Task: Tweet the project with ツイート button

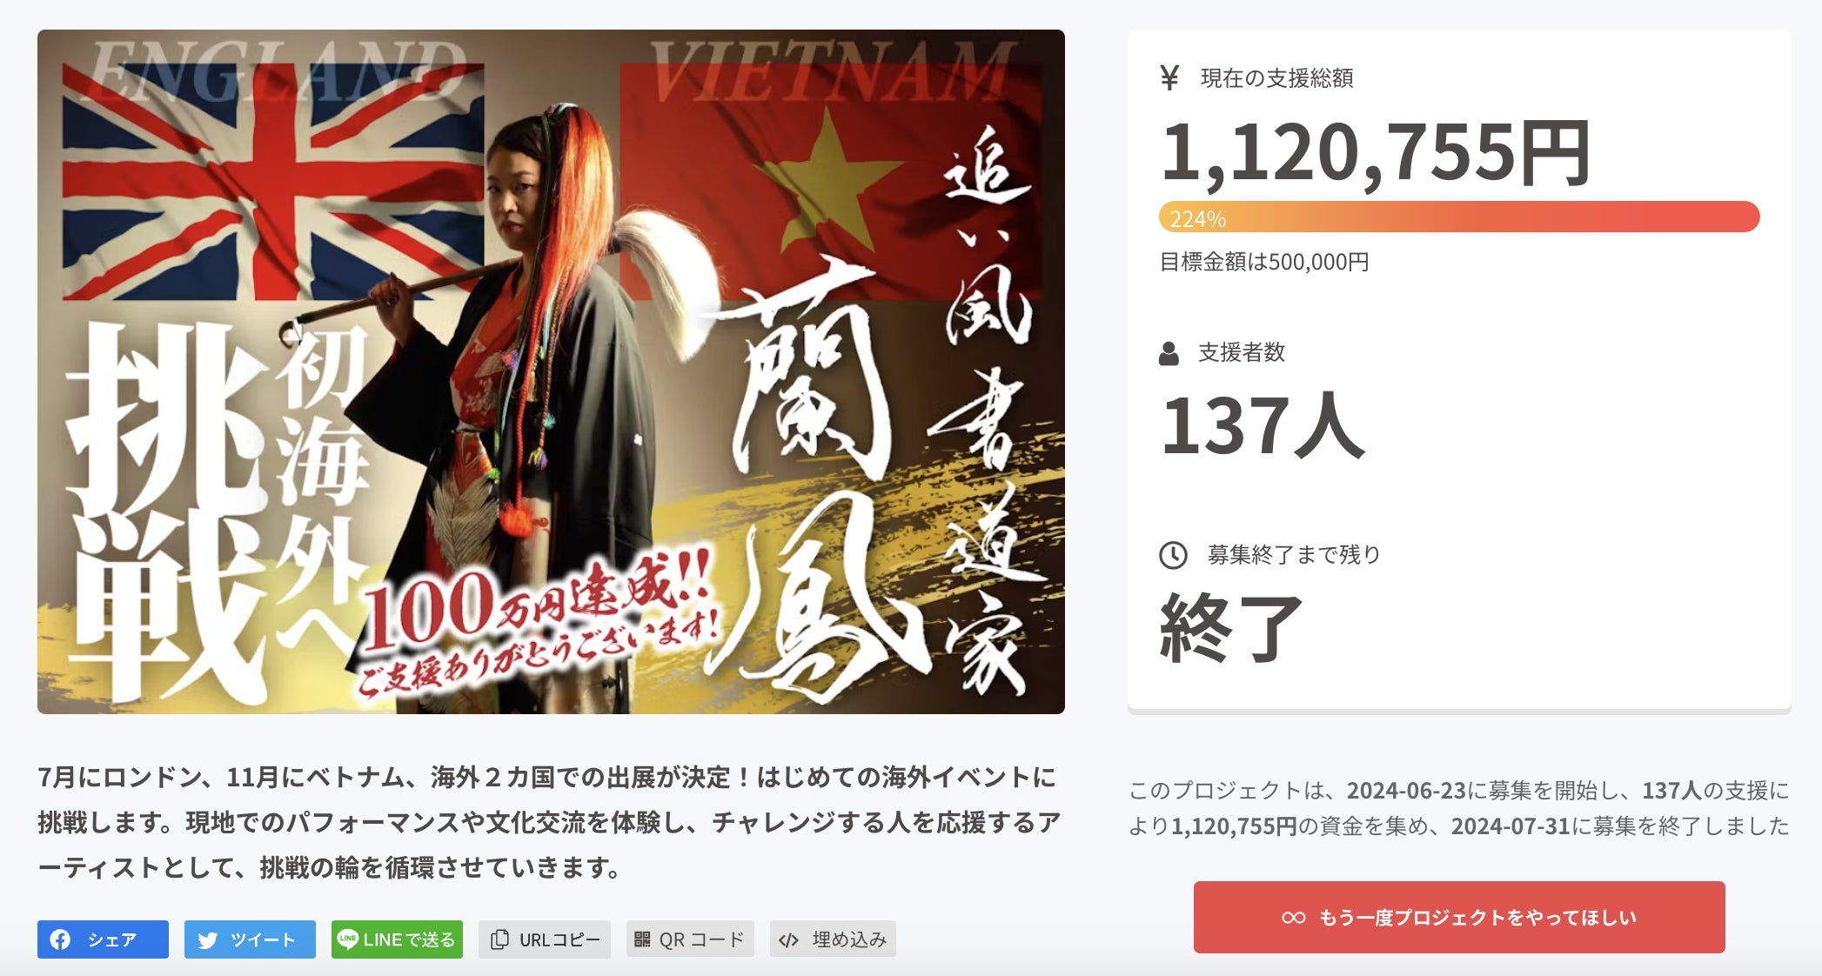Action: (250, 939)
